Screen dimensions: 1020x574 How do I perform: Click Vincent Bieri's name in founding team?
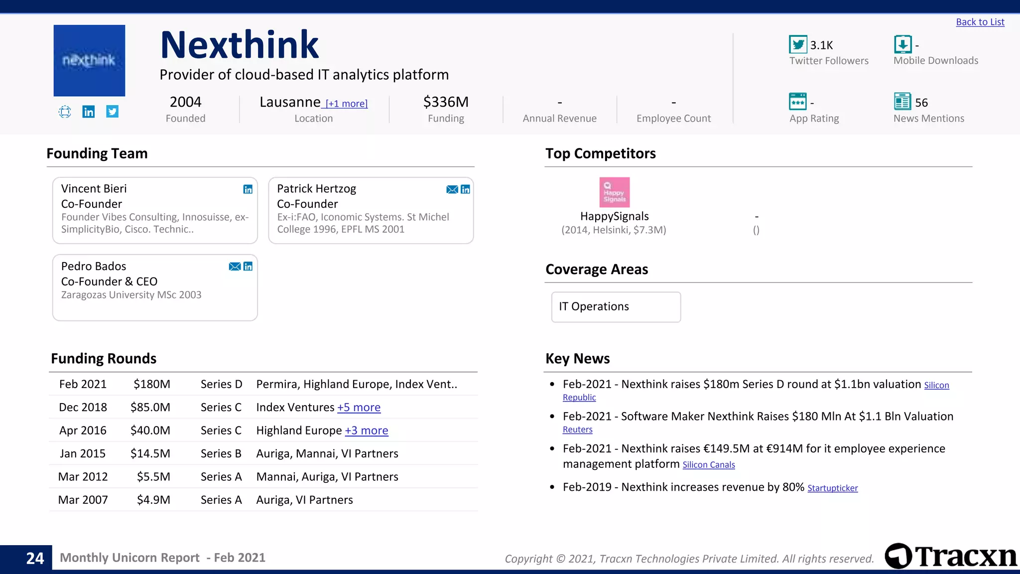click(x=94, y=189)
